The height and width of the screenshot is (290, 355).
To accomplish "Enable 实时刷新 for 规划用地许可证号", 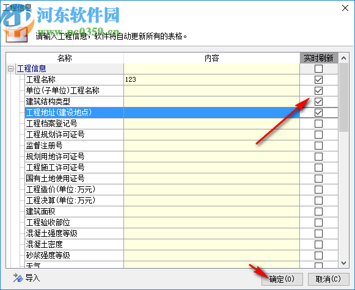I will pyautogui.click(x=318, y=156).
